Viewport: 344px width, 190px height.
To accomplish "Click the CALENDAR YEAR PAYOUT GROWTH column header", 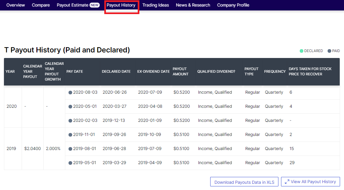I will (x=54, y=71).
